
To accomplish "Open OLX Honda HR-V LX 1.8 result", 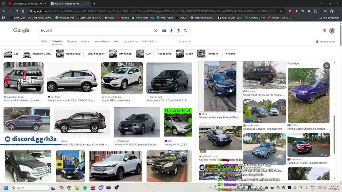I will pos(177,145).
